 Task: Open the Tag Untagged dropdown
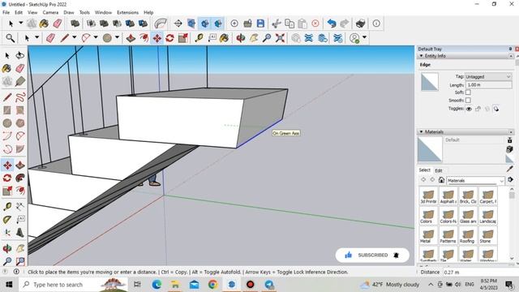click(488, 76)
